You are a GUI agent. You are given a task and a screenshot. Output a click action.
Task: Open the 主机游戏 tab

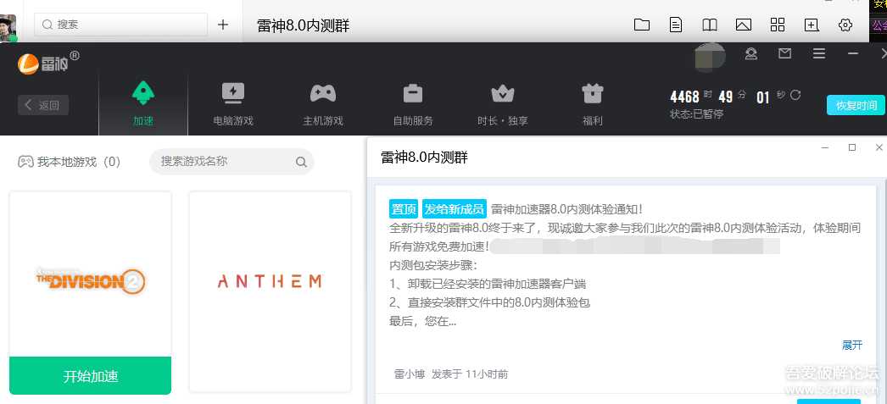(x=323, y=103)
